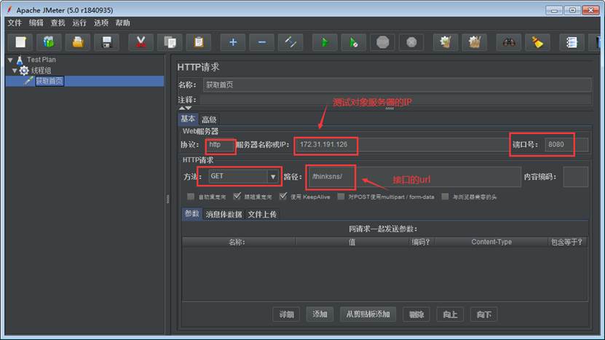
Task: Click the 名称 field containing 获取首页
Action: point(397,85)
